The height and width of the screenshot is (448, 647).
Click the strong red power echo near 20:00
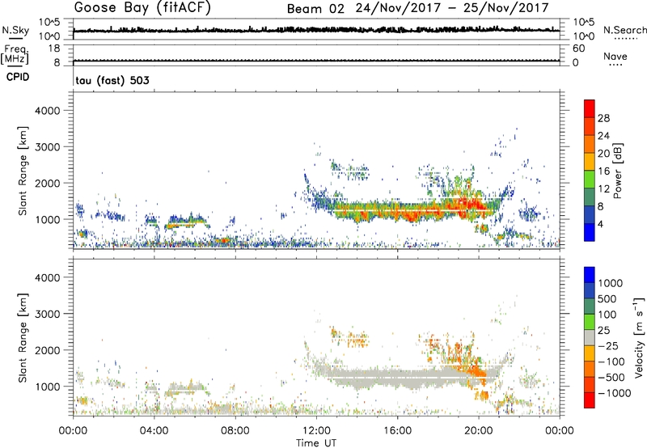tap(471, 205)
